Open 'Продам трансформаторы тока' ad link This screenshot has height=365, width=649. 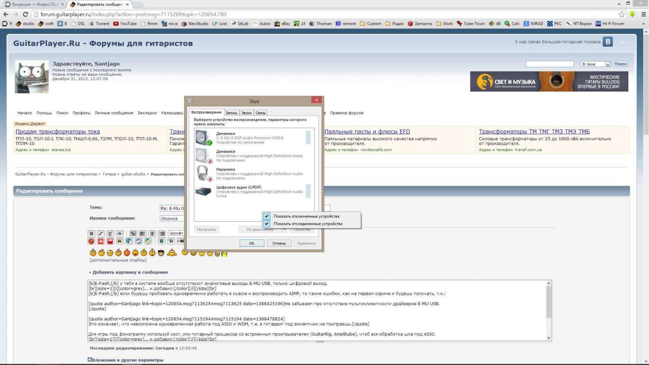[58, 132]
